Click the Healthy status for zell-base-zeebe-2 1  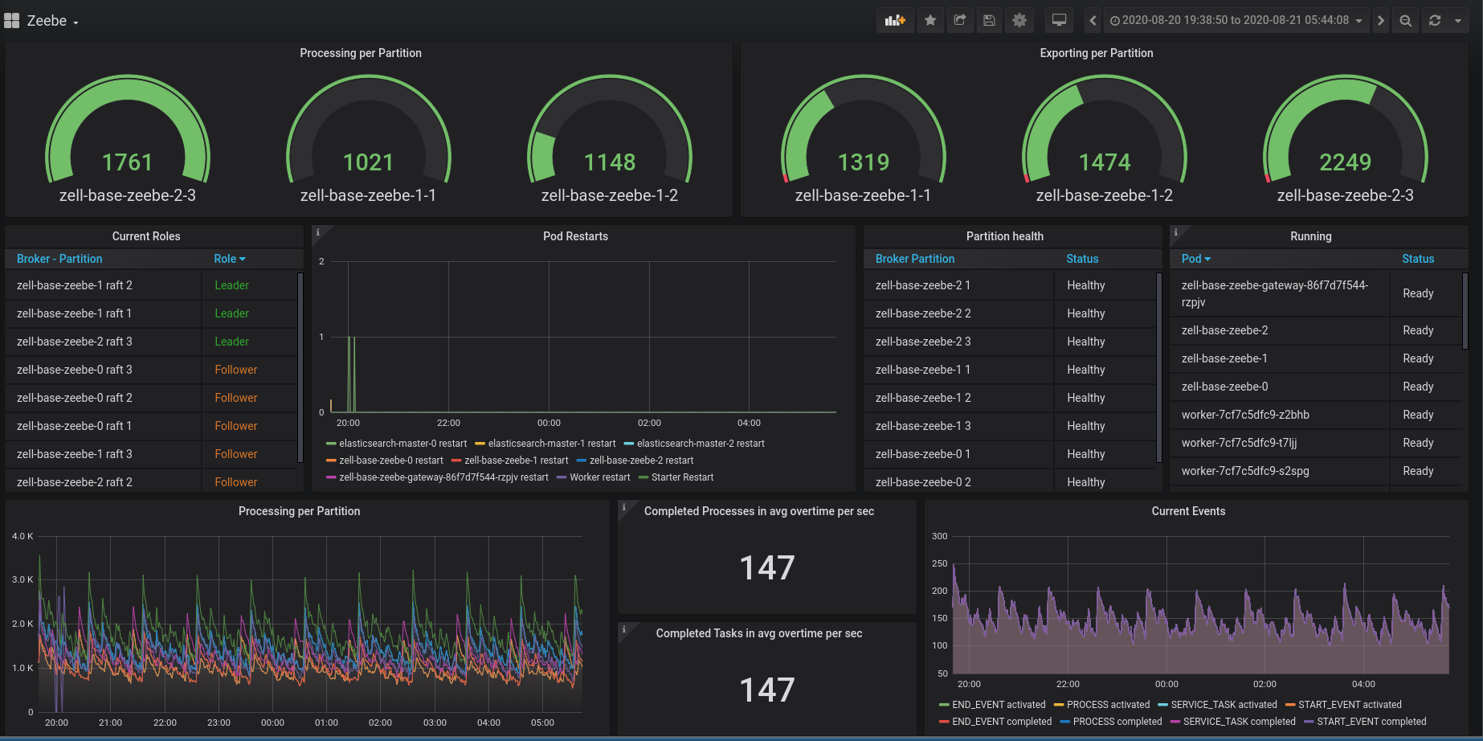point(1086,285)
